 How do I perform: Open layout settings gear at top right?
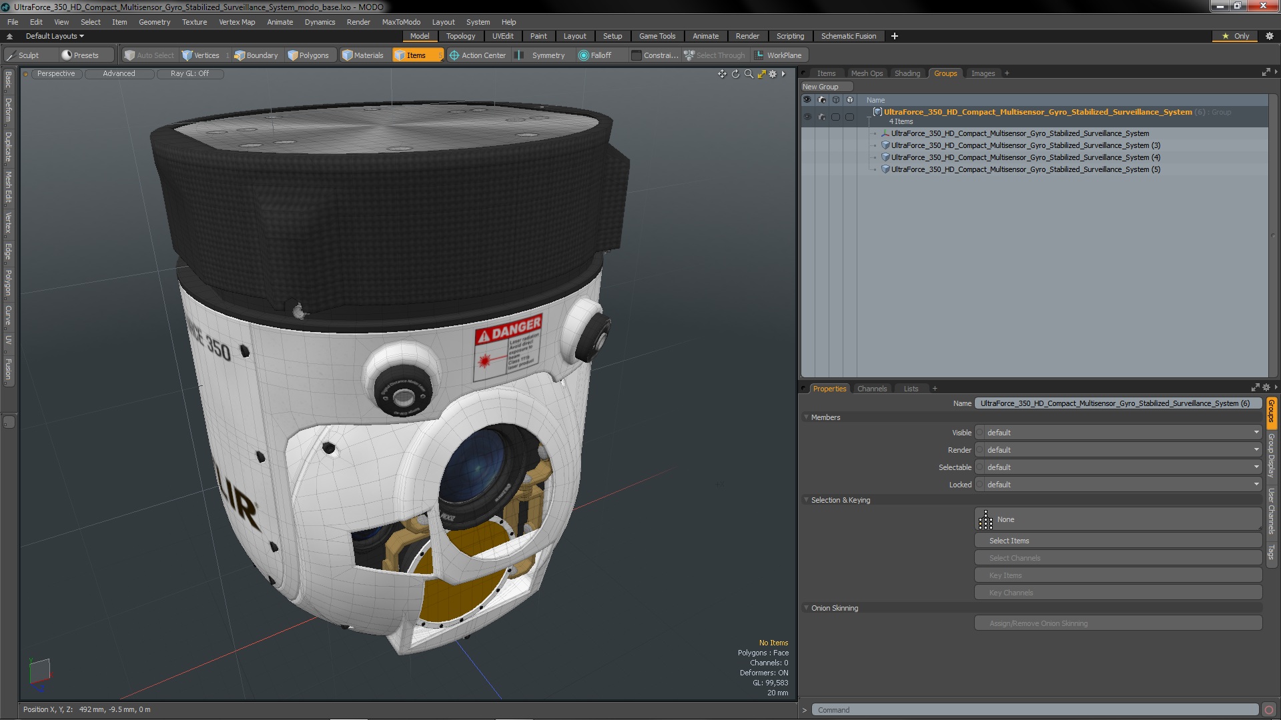(1269, 36)
